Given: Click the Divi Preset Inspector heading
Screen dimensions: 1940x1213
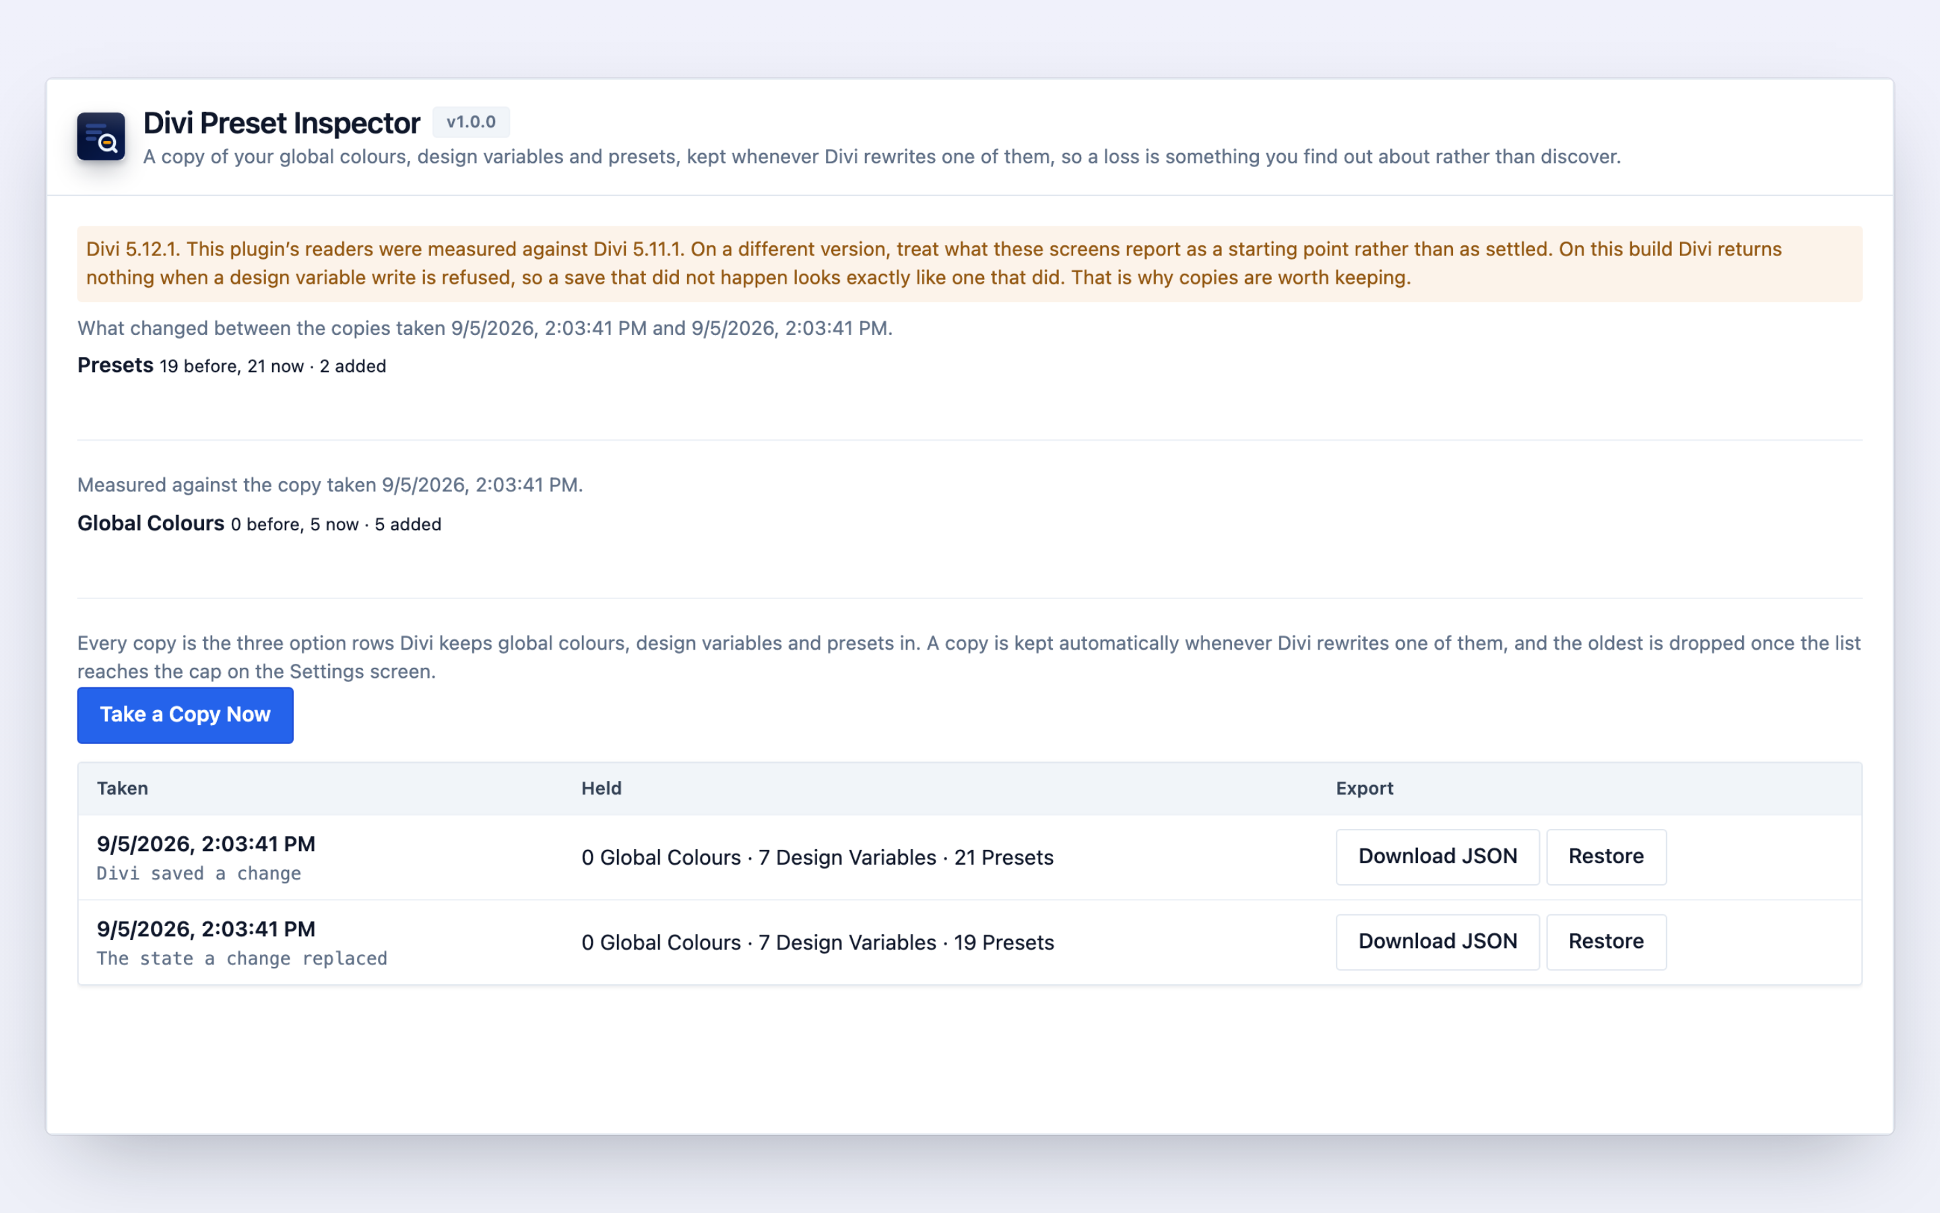Looking at the screenshot, I should pyautogui.click(x=282, y=123).
